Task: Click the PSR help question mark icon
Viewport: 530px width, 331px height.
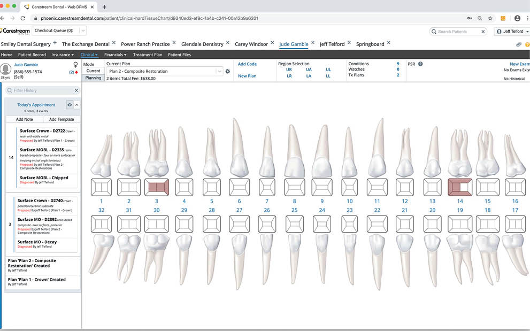Action: (x=420, y=64)
